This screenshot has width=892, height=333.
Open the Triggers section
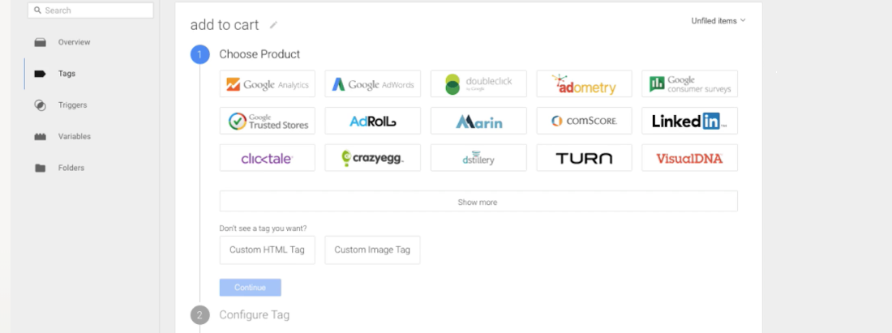[72, 105]
